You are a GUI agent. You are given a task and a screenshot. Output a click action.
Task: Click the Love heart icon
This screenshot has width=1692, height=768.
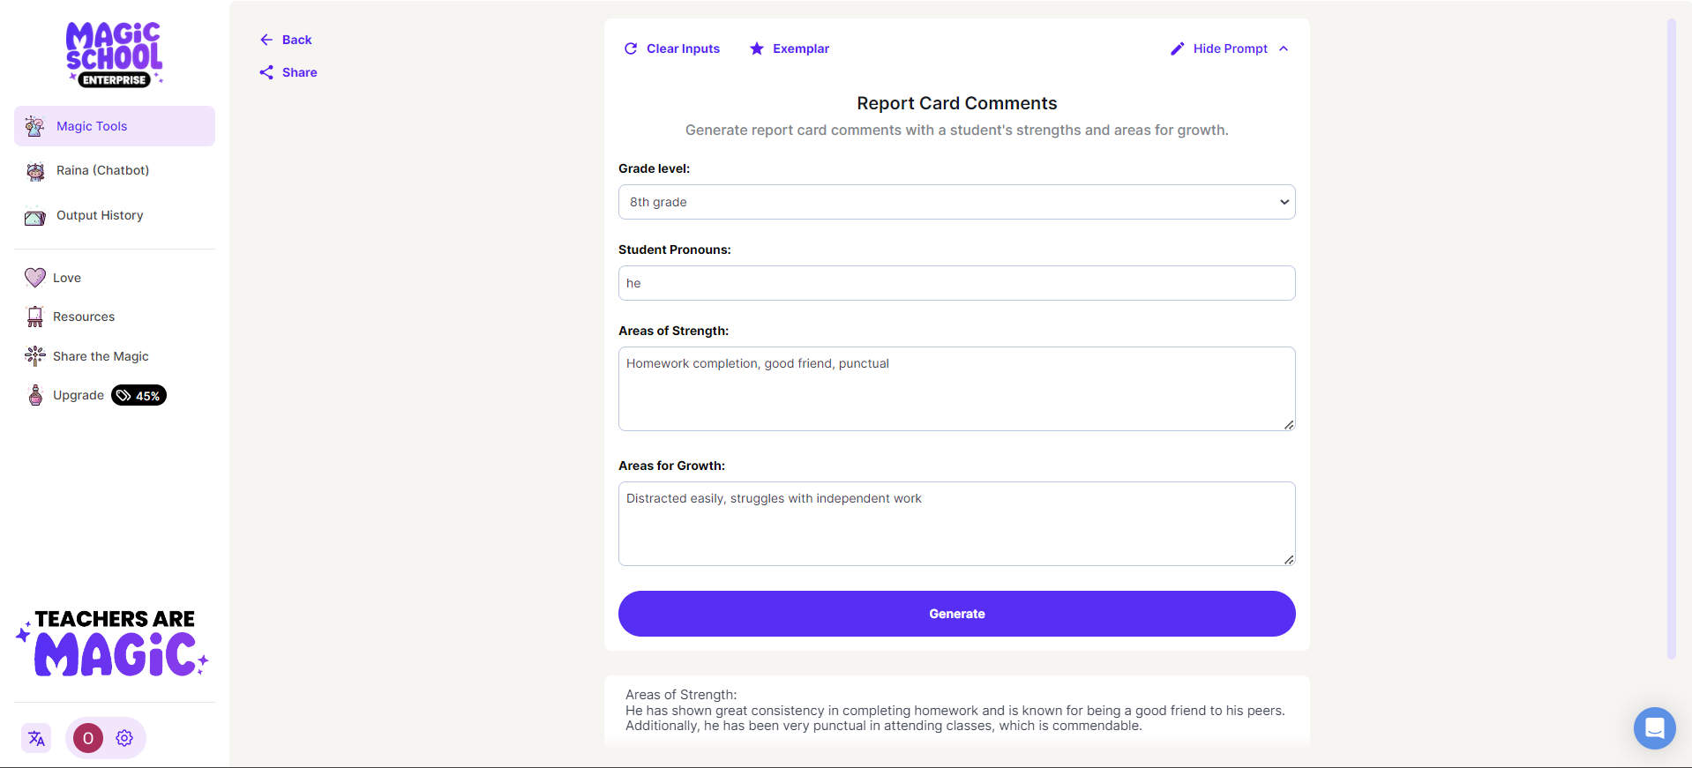(34, 277)
